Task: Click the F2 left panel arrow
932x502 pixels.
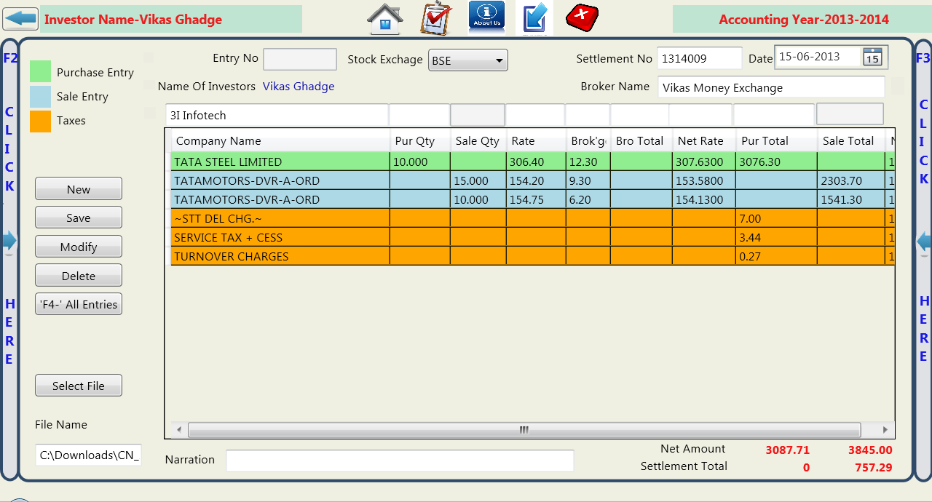Action: (9, 242)
